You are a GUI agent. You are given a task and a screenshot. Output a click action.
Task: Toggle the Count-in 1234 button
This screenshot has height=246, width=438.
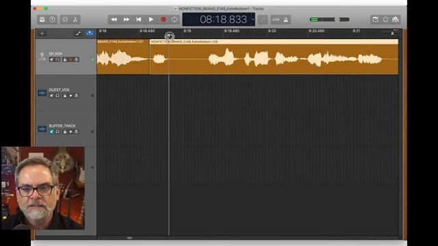click(x=276, y=19)
